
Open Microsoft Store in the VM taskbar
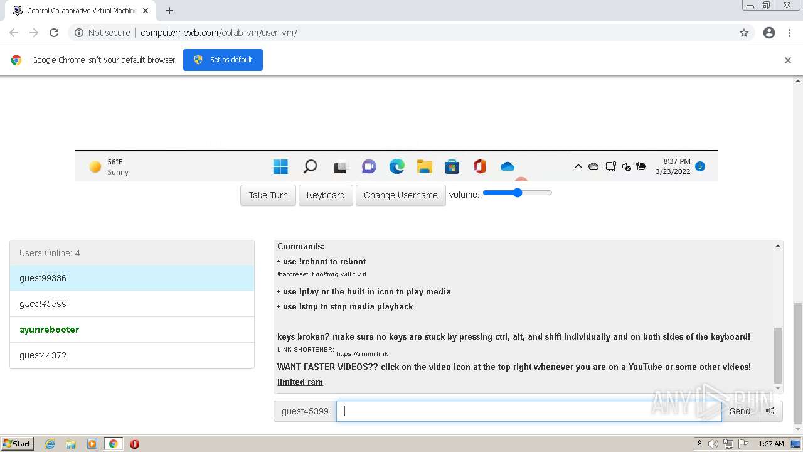coord(452,166)
